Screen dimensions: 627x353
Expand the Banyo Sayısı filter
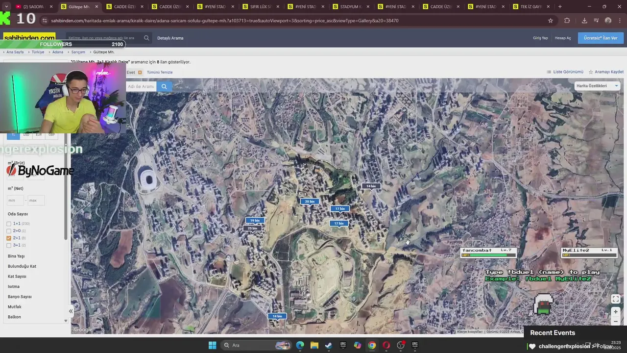[20, 297]
